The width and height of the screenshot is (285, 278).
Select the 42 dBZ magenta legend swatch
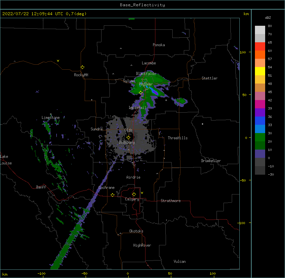click(x=260, y=104)
